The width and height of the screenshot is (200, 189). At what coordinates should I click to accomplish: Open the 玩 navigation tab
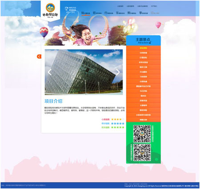(86, 13)
